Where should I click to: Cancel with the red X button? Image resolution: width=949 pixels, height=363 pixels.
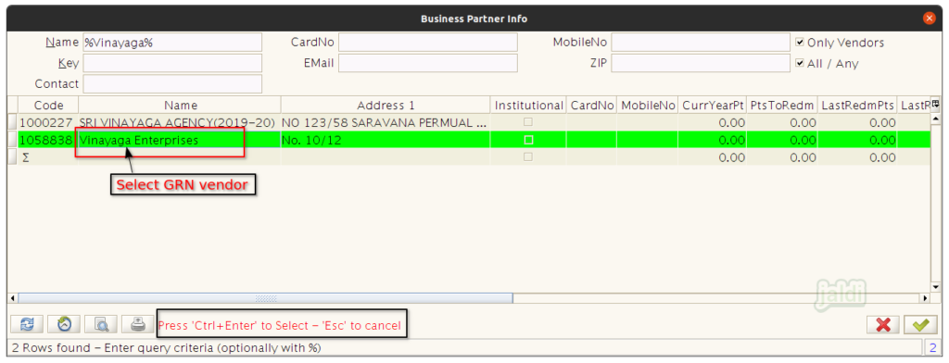[x=883, y=325]
